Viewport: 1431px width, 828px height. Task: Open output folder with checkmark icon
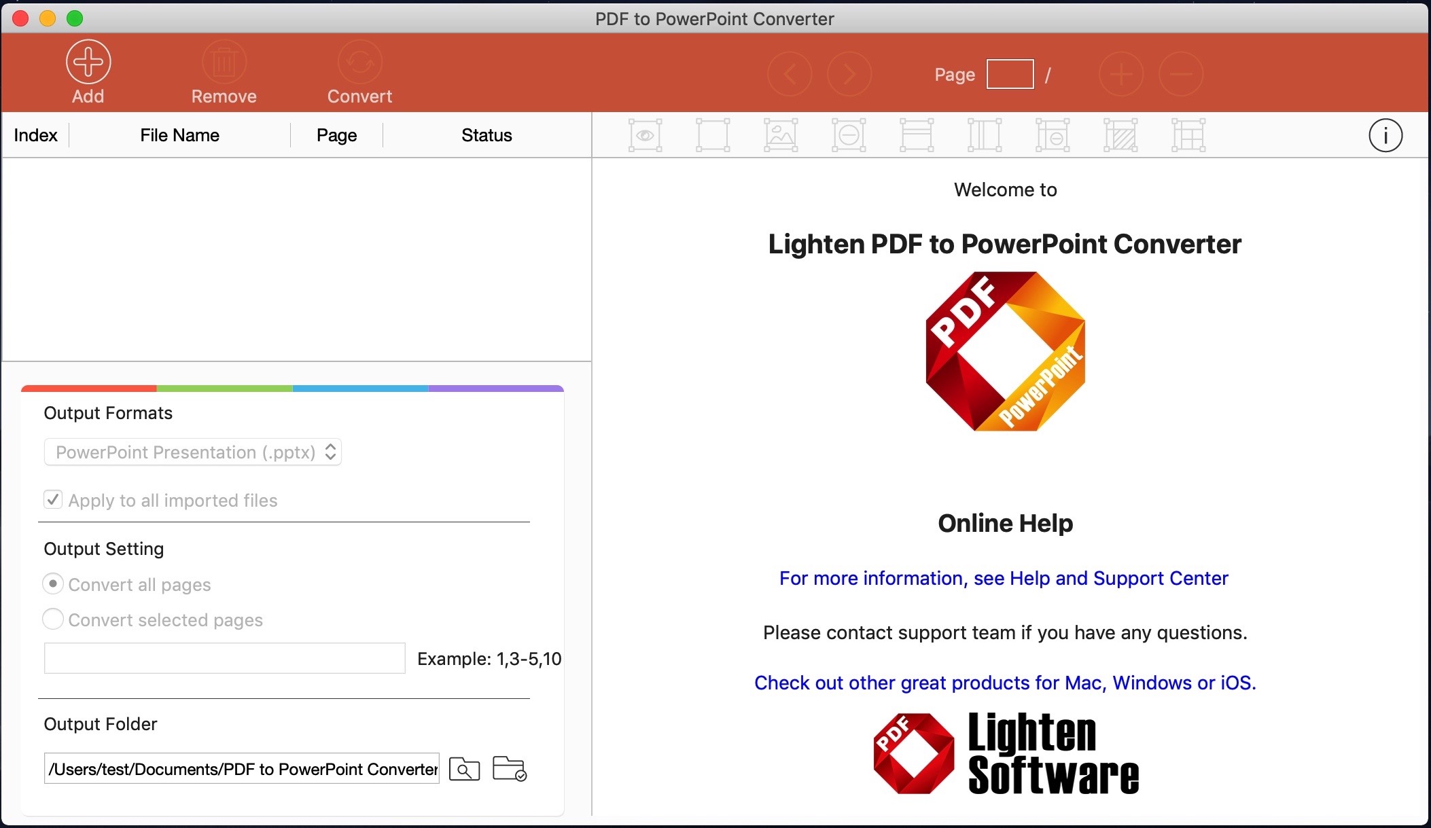point(510,768)
